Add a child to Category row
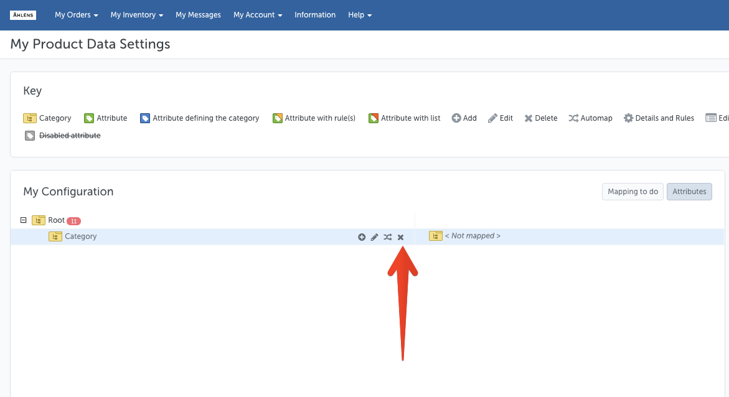Screen dimensions: 729x397 pyautogui.click(x=362, y=237)
